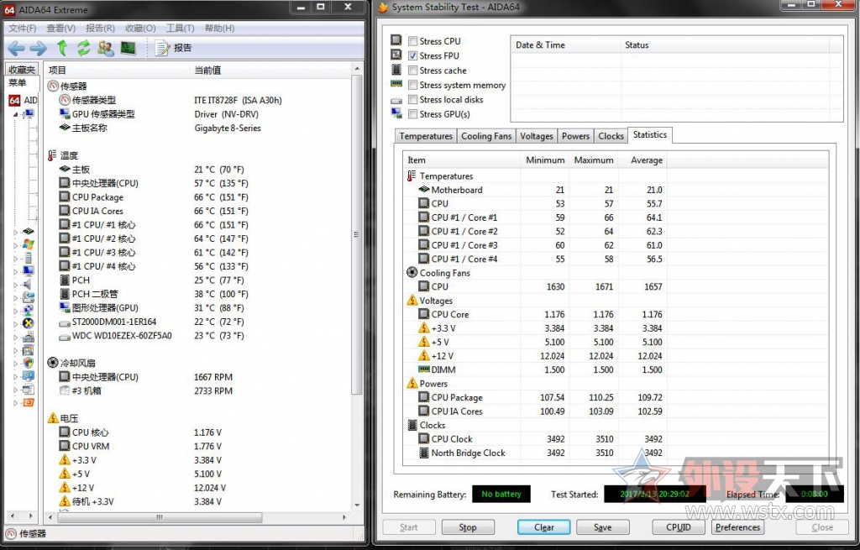Click the scroll down arrow of sensor list
This screenshot has width=860, height=550.
pos(357,505)
